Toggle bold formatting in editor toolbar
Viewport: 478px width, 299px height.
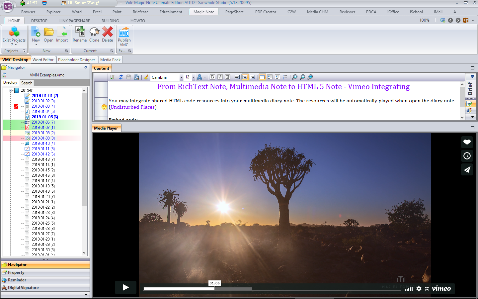[x=212, y=77]
